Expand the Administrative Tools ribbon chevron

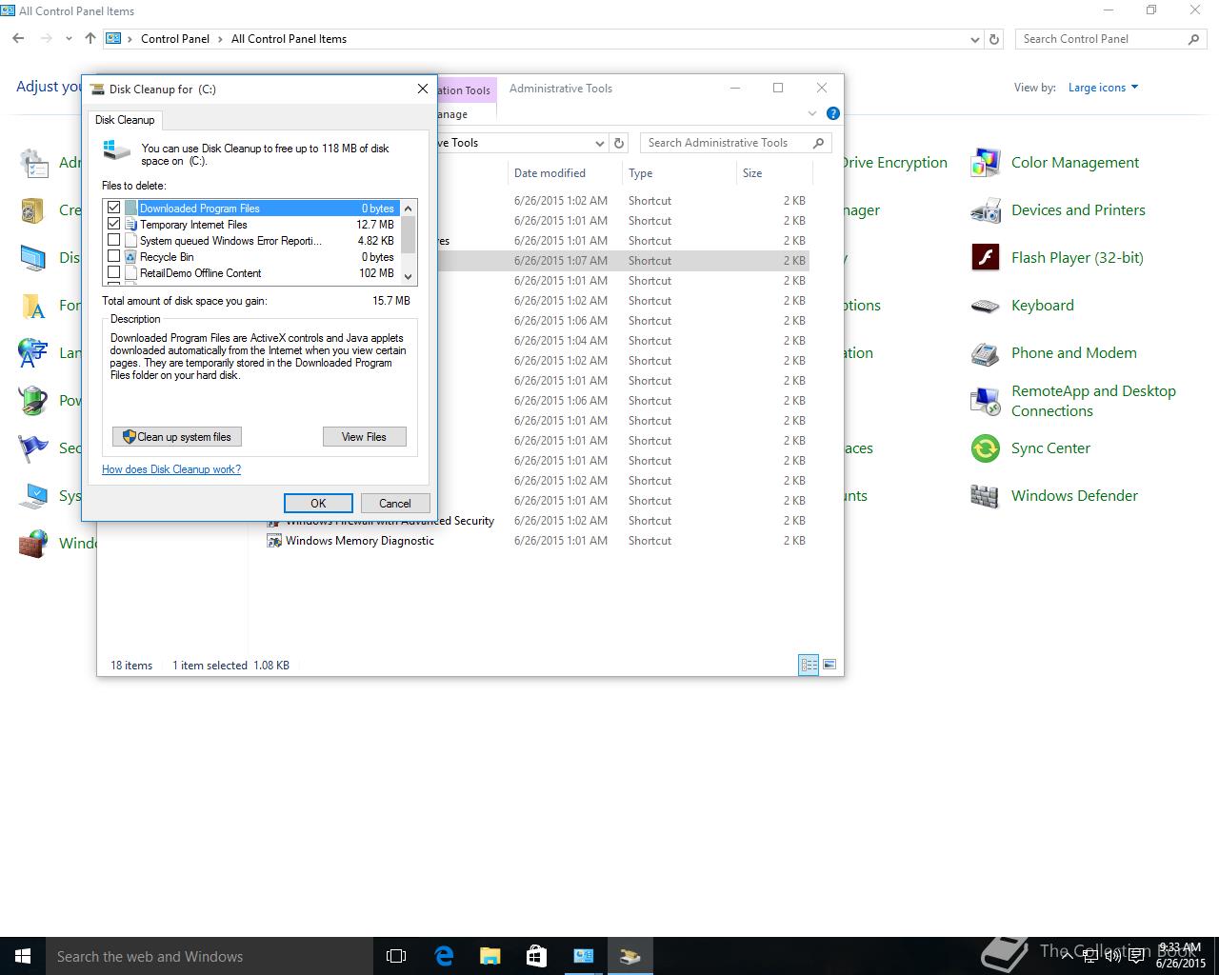[x=812, y=113]
